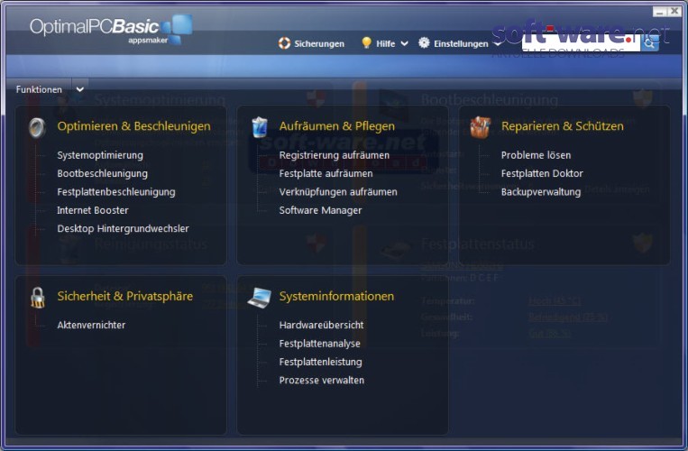Open the Reparieren & Schützen heading
Screen dimensions: 688x451
pos(562,126)
